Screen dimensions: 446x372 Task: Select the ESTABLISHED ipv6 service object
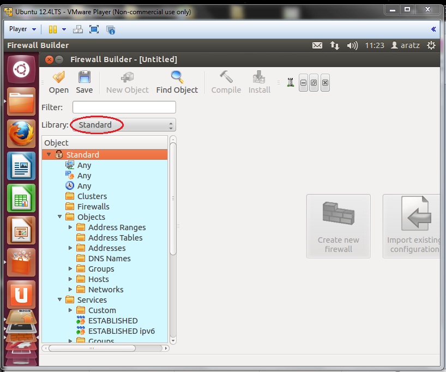(122, 331)
